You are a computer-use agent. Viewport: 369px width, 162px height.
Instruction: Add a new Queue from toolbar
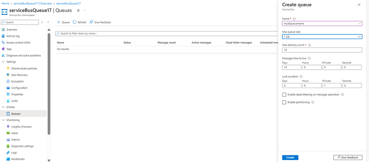tap(64, 22)
